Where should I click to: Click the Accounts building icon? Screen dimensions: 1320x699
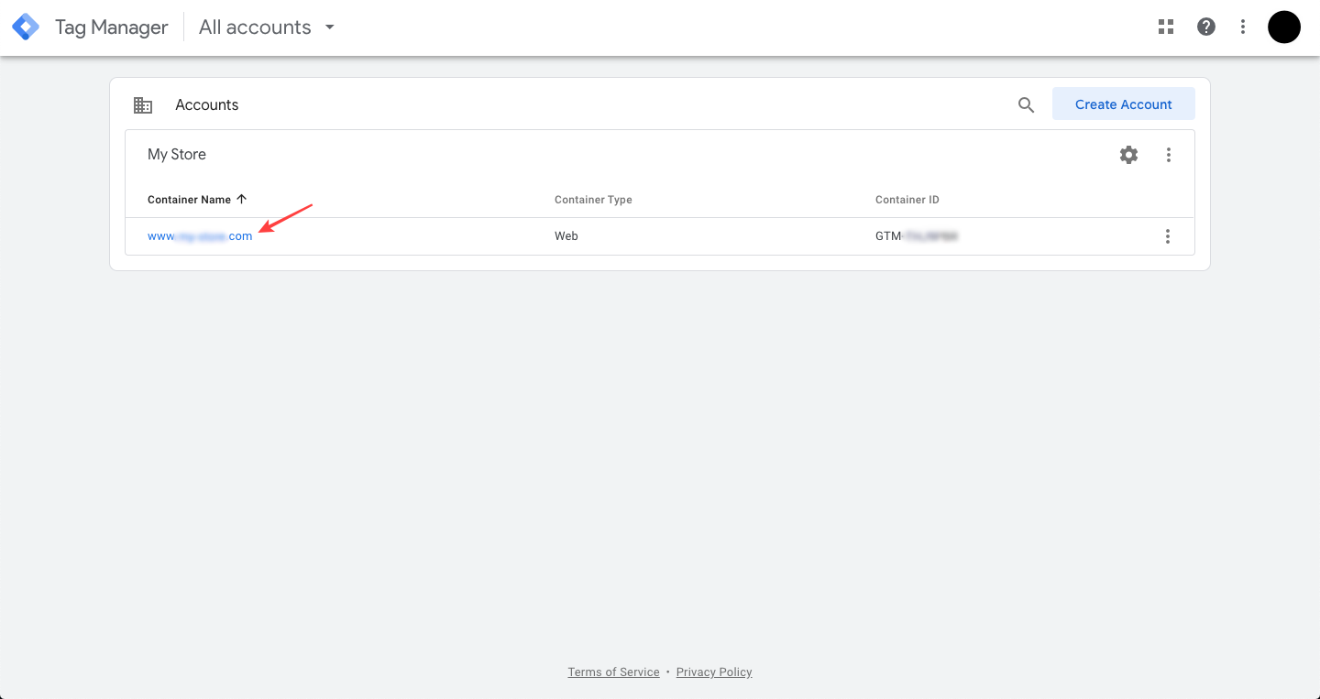click(143, 104)
